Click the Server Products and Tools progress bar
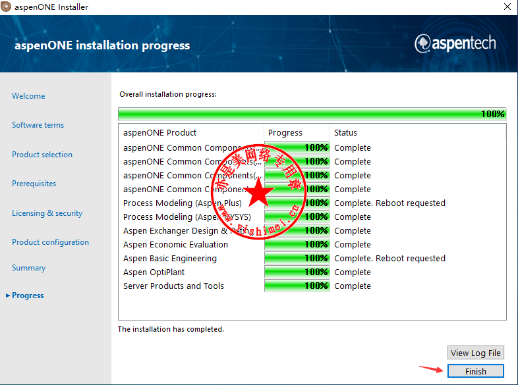The width and height of the screenshot is (518, 385). [x=297, y=286]
